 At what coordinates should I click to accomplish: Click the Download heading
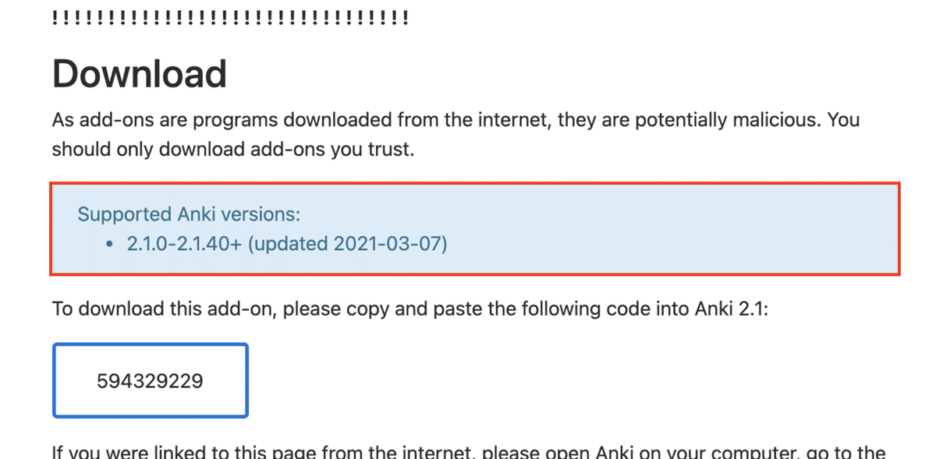(x=139, y=74)
